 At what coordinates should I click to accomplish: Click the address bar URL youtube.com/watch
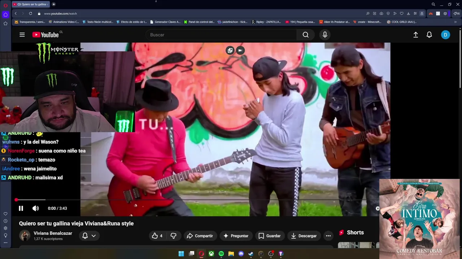click(x=60, y=13)
